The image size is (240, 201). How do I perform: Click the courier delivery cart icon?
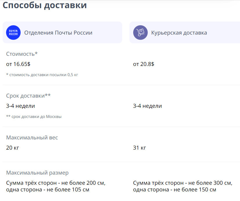(x=140, y=33)
